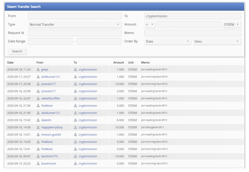Click the Amount column header
The image size is (249, 172).
pyautogui.click(x=118, y=62)
